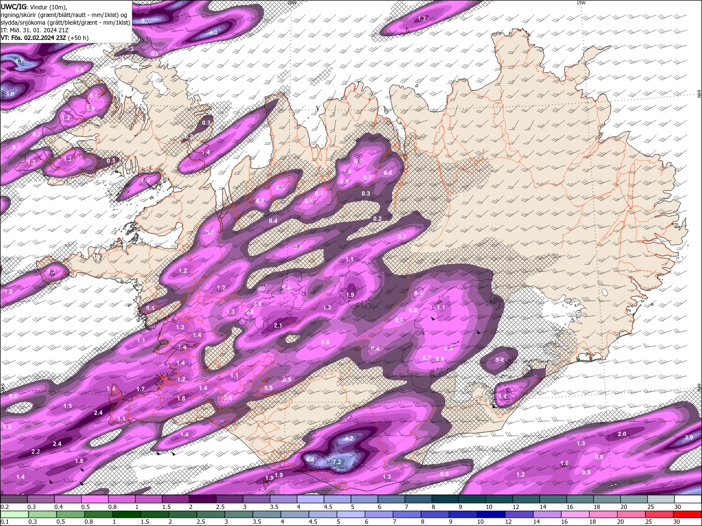Click the 4.3 precipitation value on the map
The image size is (702, 526).
[213, 32]
